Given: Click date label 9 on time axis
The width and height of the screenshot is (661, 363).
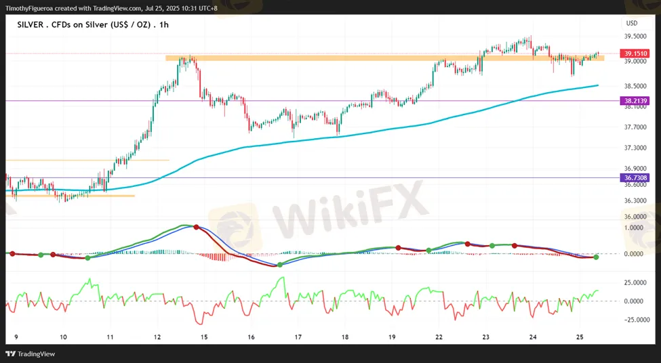Looking at the screenshot, I should 16,337.
